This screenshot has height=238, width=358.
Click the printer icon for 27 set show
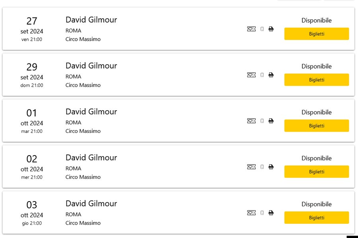(271, 29)
